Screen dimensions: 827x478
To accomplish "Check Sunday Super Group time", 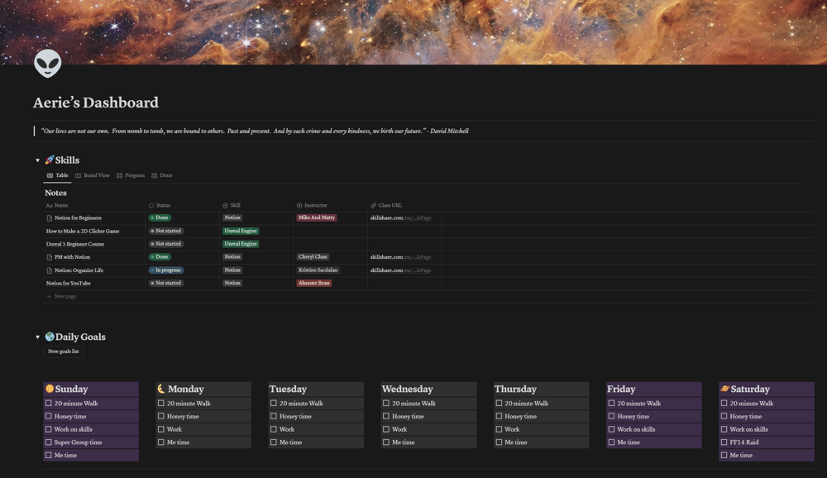I will (49, 442).
